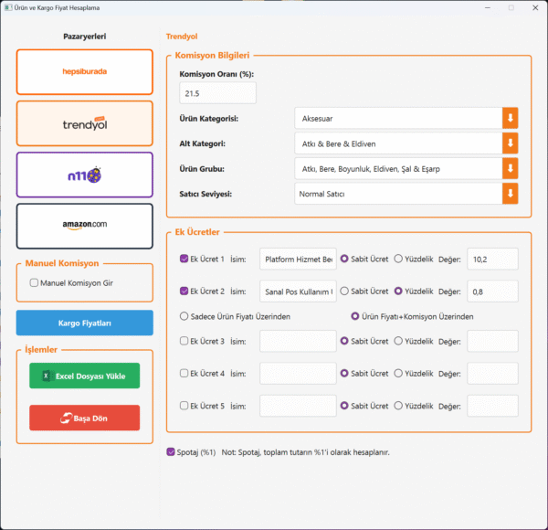Click the Ek Ücret 1 Değer field
Image resolution: width=548 pixels, height=530 pixels.
pyautogui.click(x=493, y=259)
